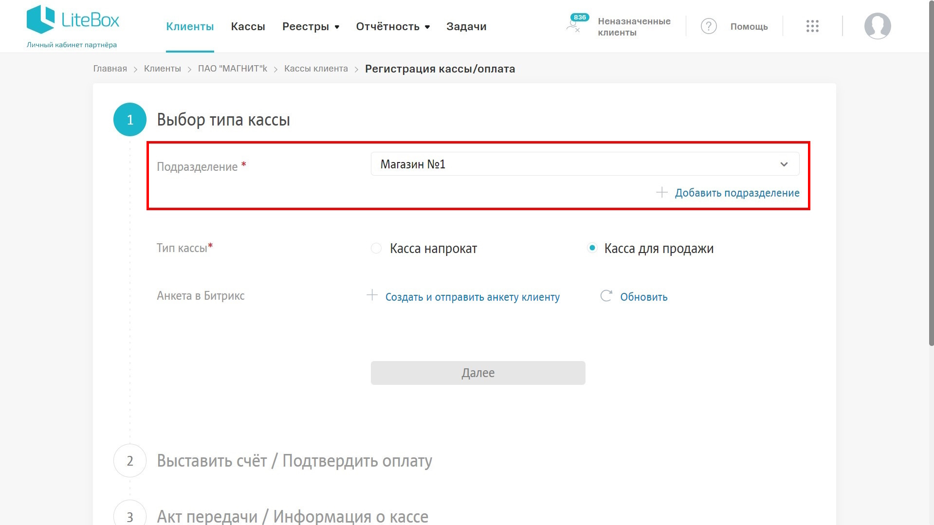
Task: Open the apps grid menu icon
Action: (x=812, y=26)
